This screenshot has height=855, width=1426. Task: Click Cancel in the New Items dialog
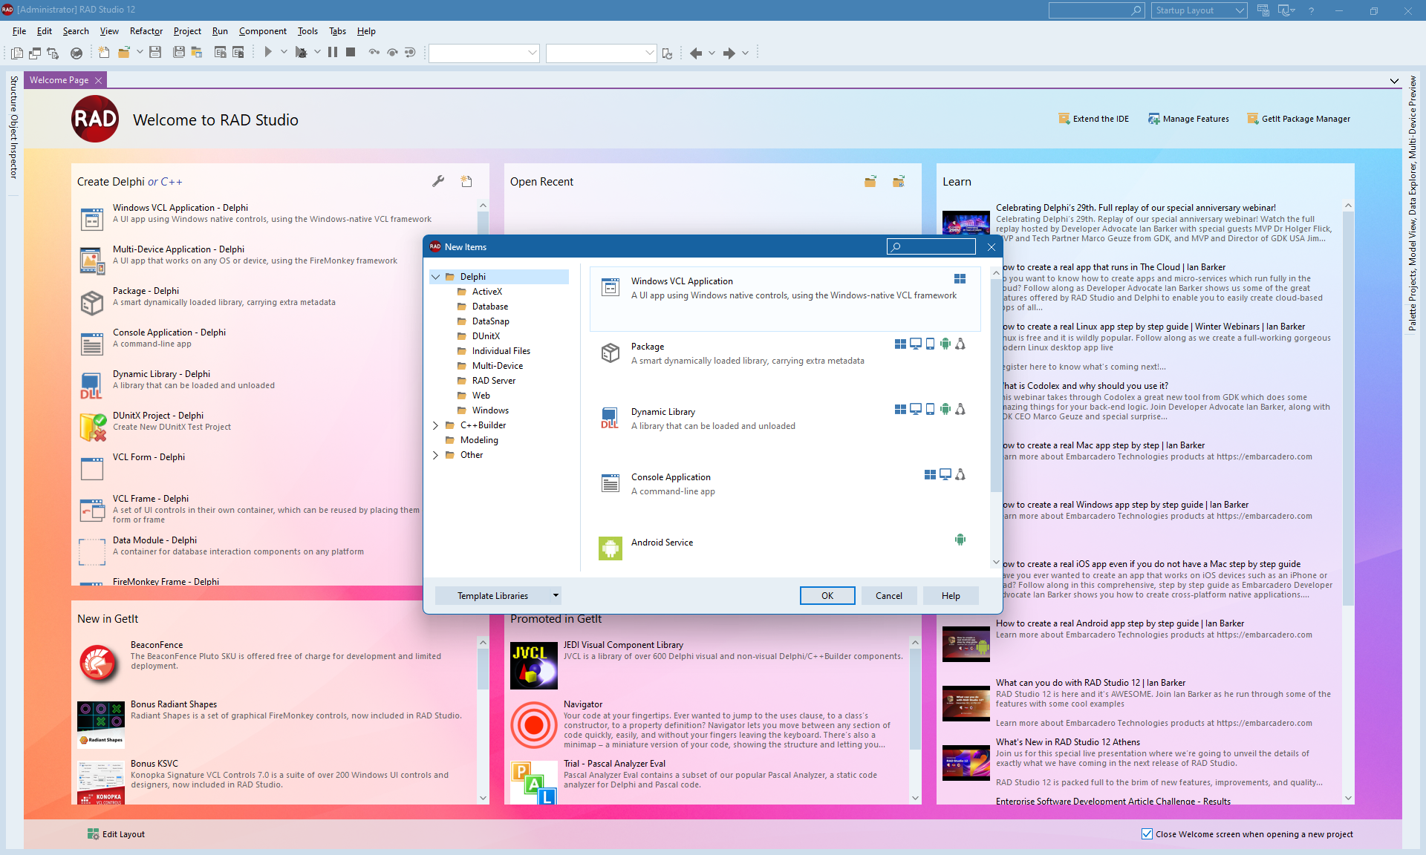889,595
